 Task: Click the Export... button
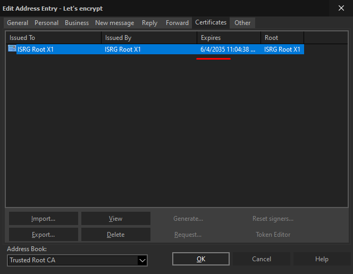pos(44,234)
